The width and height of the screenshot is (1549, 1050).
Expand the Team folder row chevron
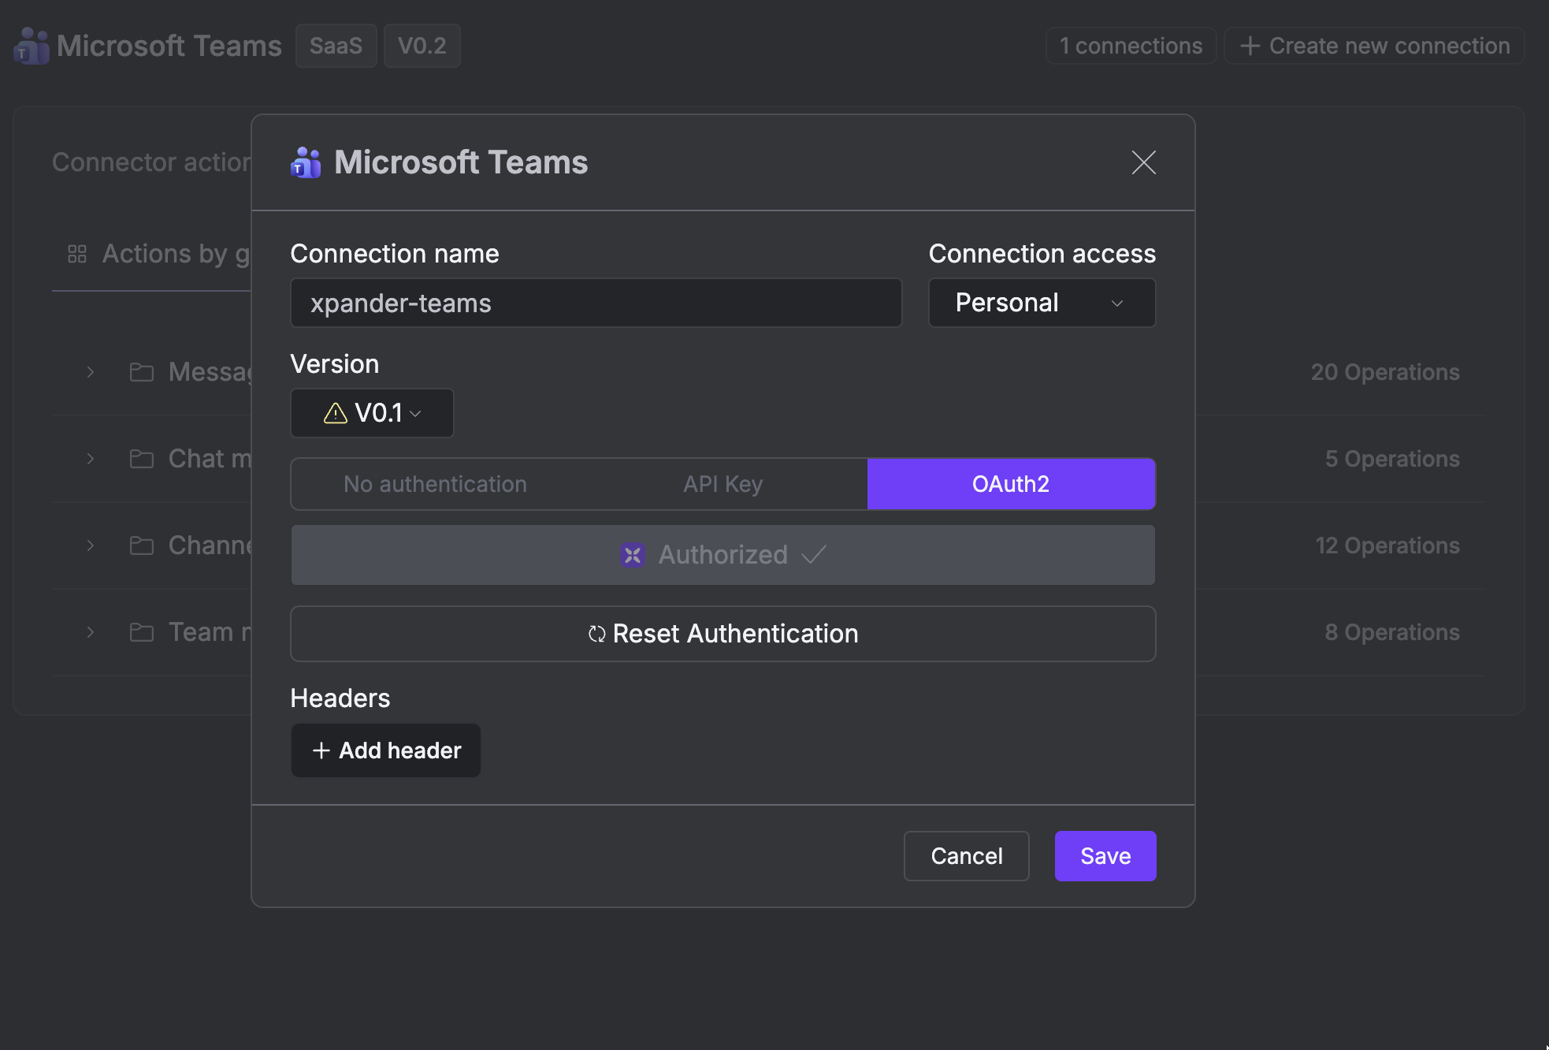point(91,632)
